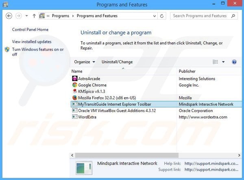Select the WordExtra entry
This screenshot has width=244, height=180.
point(87,117)
